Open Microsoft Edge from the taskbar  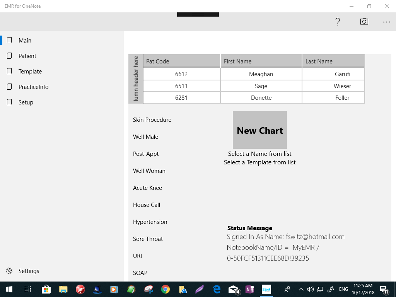216,289
